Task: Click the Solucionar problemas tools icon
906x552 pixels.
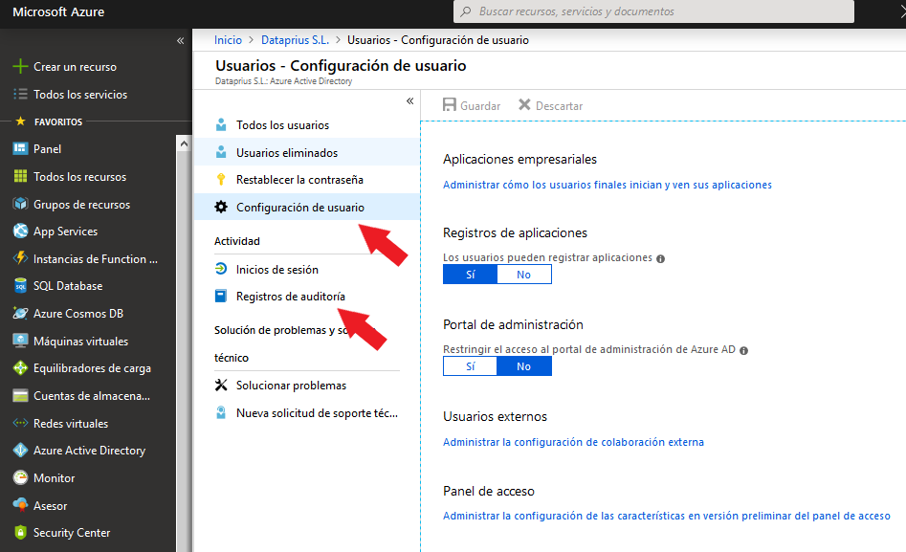Action: pos(221,385)
